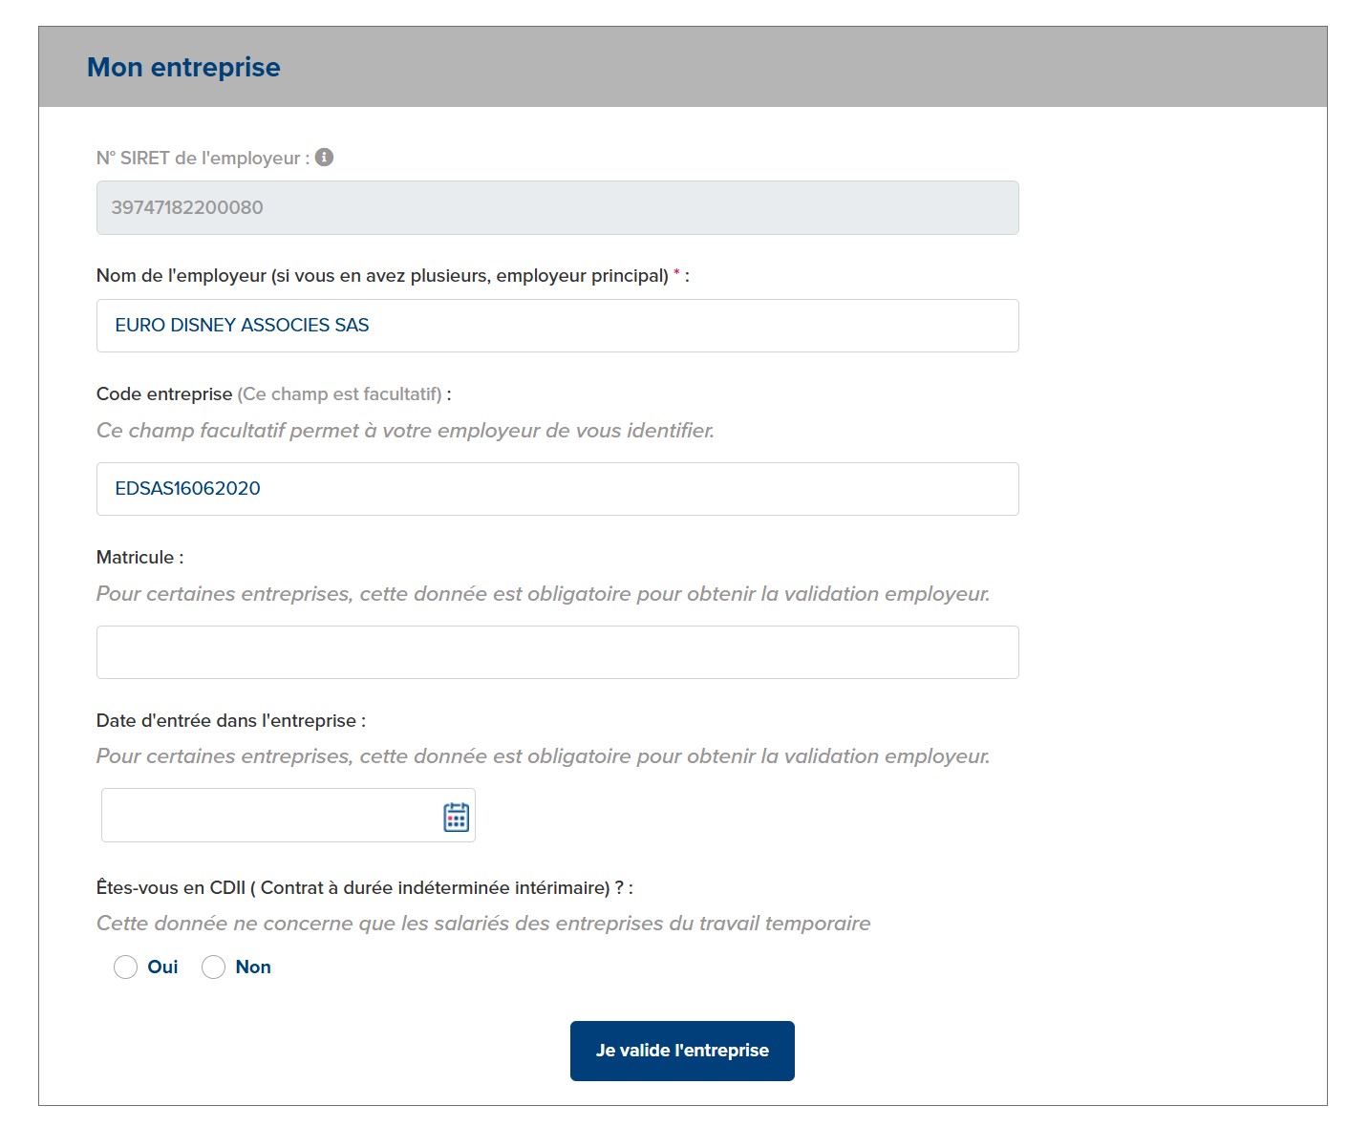Image resolution: width=1368 pixels, height=1127 pixels.
Task: Select the Non radio button
Action: (x=214, y=968)
